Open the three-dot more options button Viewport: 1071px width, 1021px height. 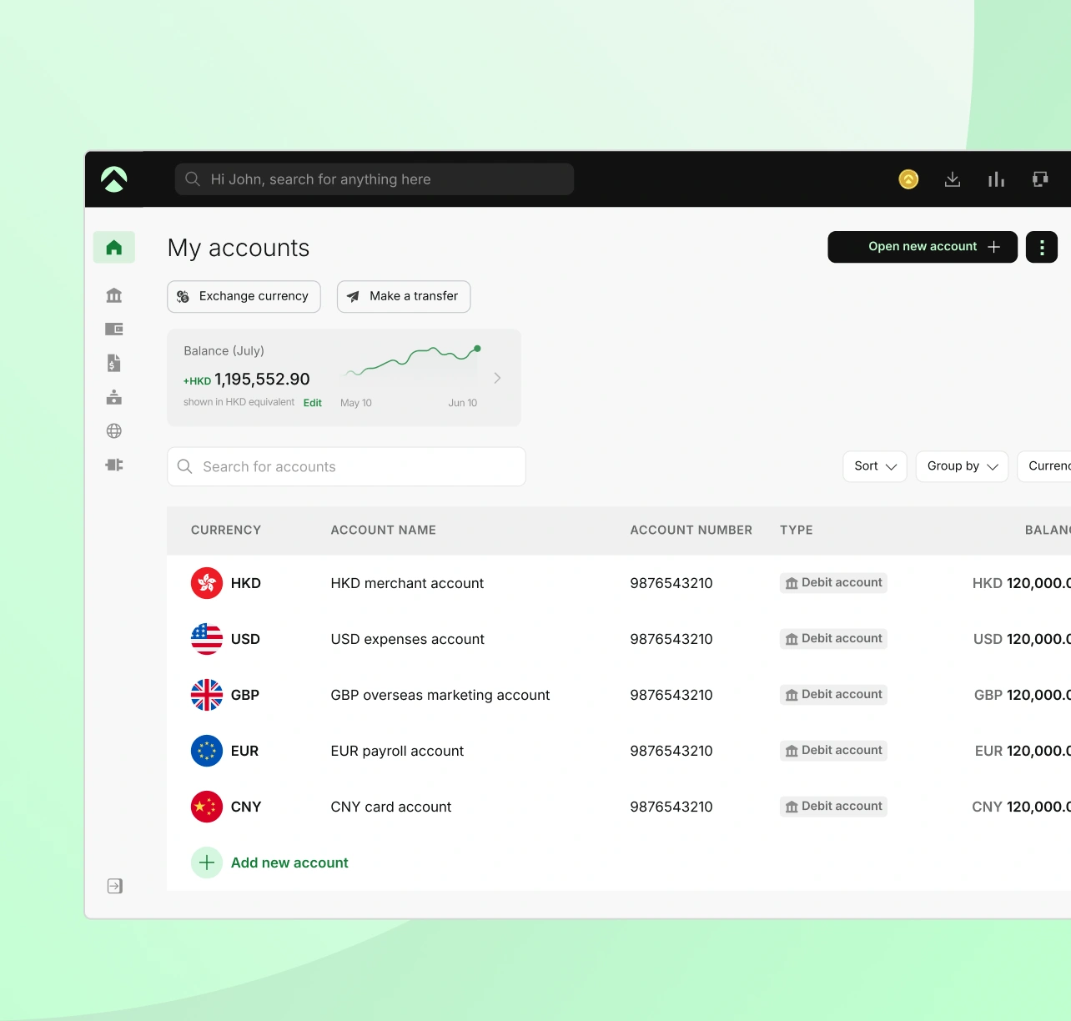[x=1042, y=247]
